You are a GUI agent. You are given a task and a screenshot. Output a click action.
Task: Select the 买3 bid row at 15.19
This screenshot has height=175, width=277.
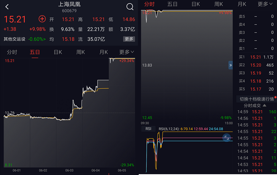click(x=256, y=73)
